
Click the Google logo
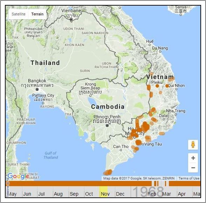pyautogui.click(x=18, y=176)
